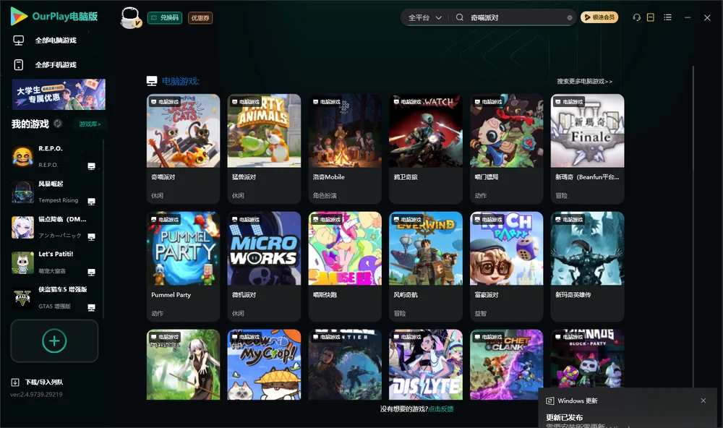
Task: Open the 微机派对 Micro Works card
Action: click(x=264, y=266)
